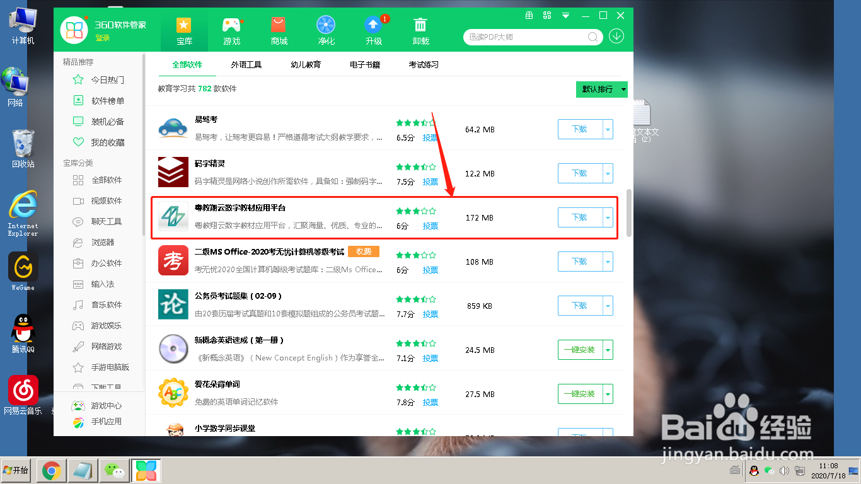The height and width of the screenshot is (484, 861).
Task: Switch to the 幼儿教育 tab
Action: [306, 64]
